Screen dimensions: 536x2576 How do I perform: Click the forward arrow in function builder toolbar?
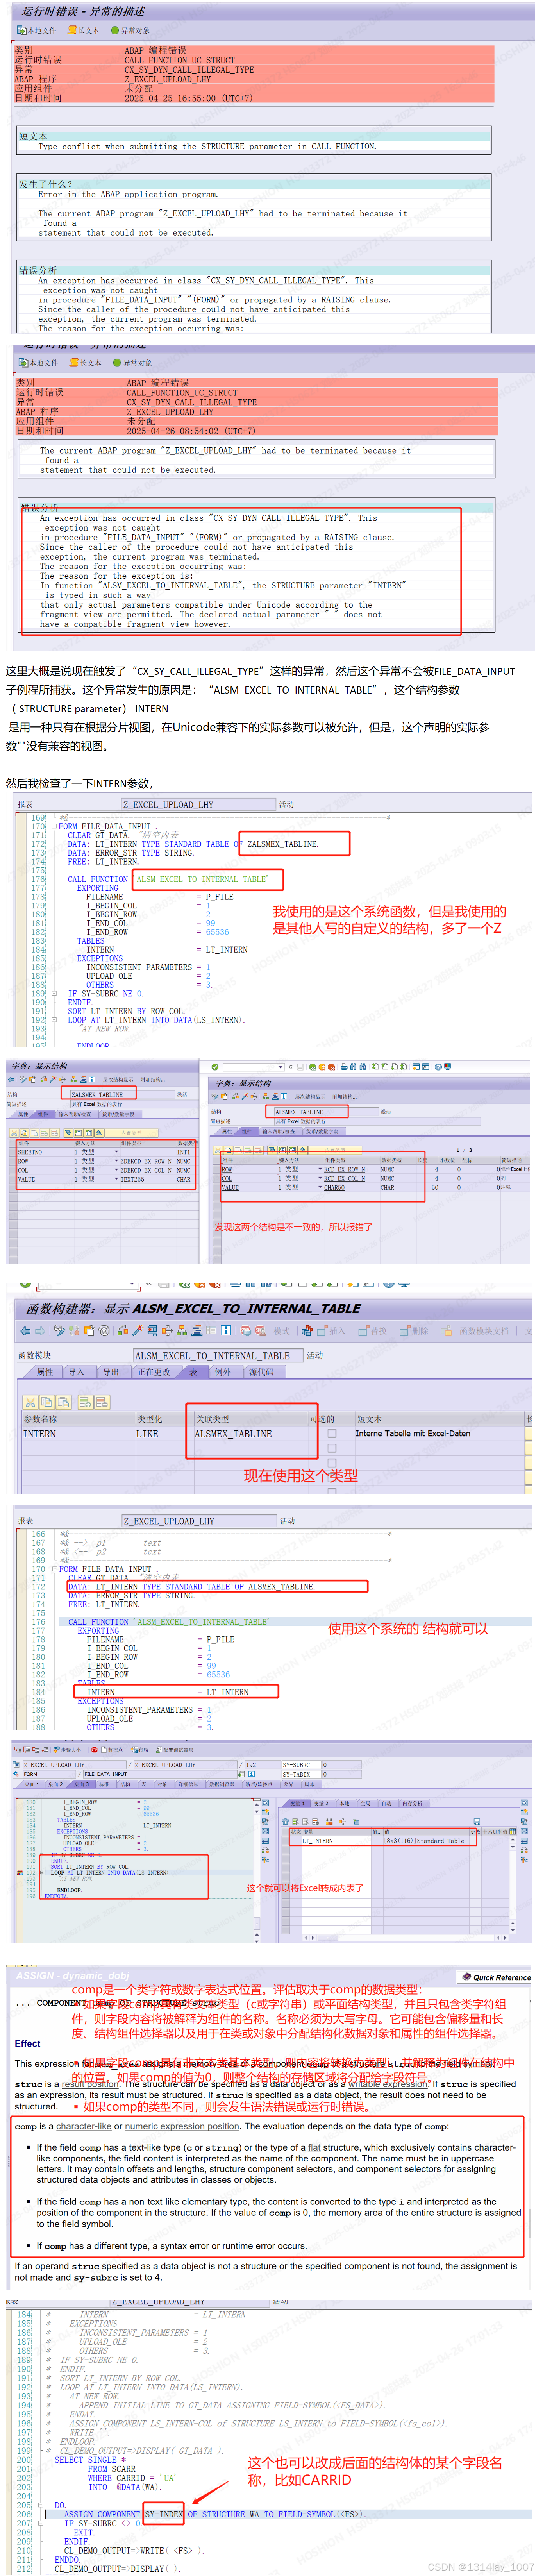pos(40,1331)
